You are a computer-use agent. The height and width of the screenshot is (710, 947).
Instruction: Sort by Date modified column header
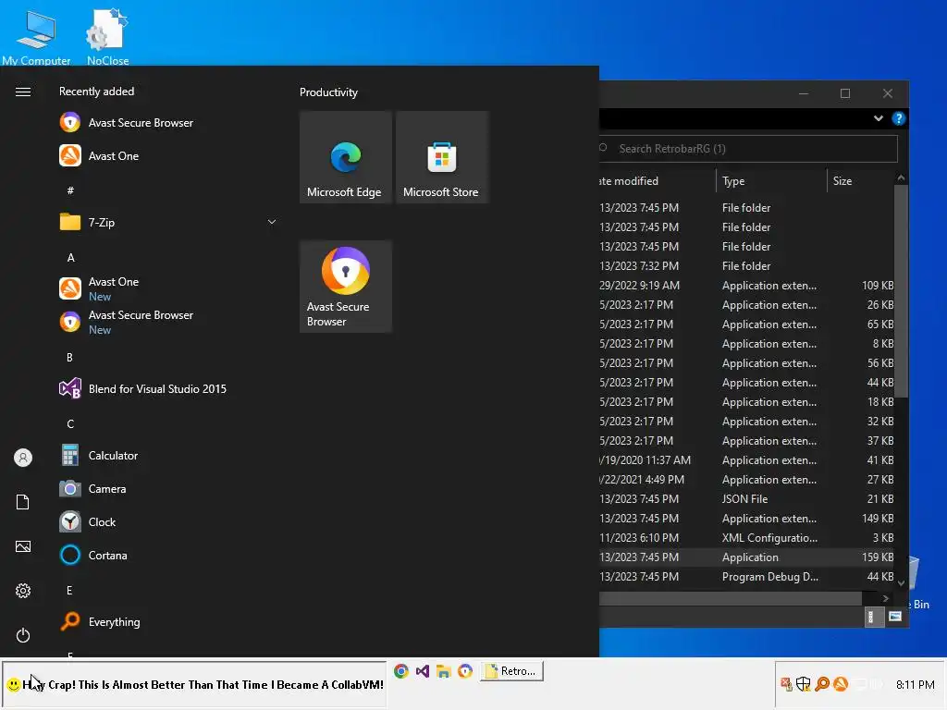pos(658,181)
